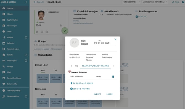Screen dimensions: 185x109
Task: Click the Aktuelt newspaper icon
Action: point(4,14)
